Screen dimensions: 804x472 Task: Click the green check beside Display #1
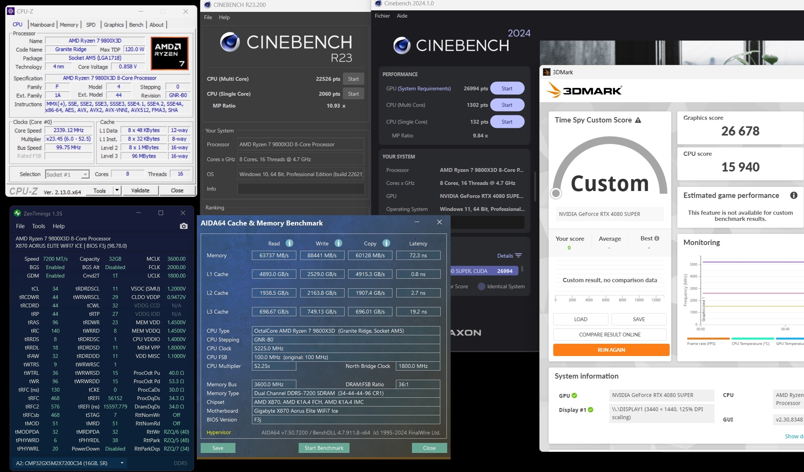(591, 410)
